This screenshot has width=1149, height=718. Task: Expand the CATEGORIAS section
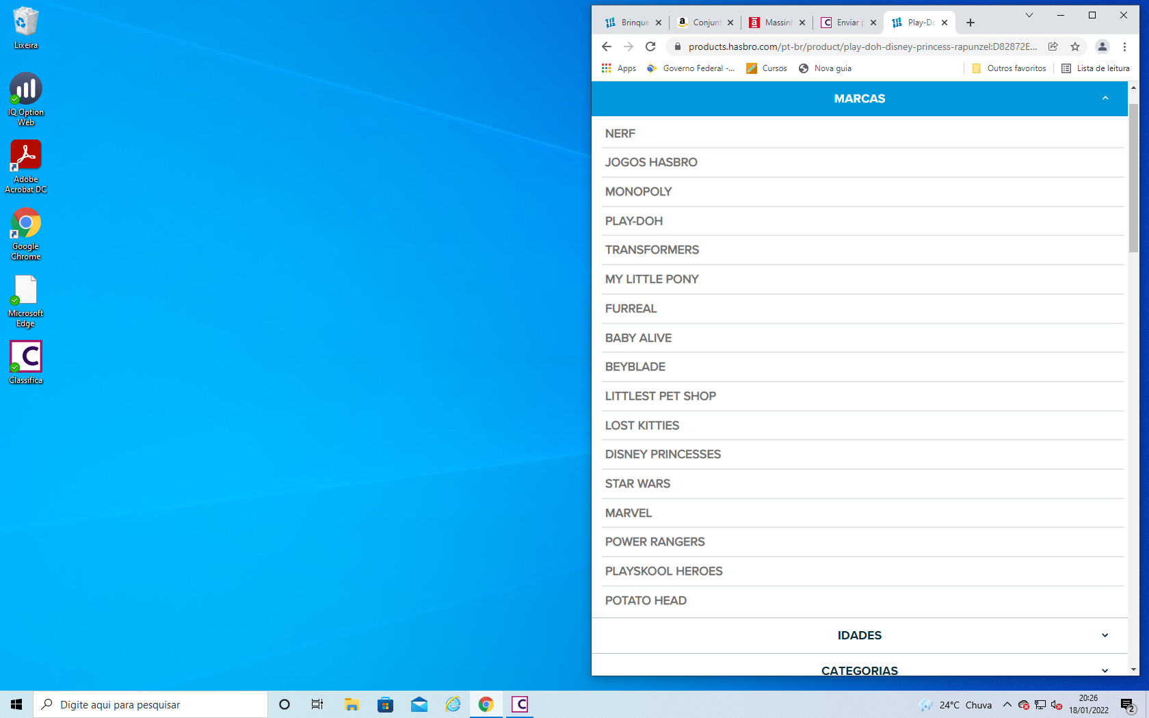pyautogui.click(x=1105, y=670)
